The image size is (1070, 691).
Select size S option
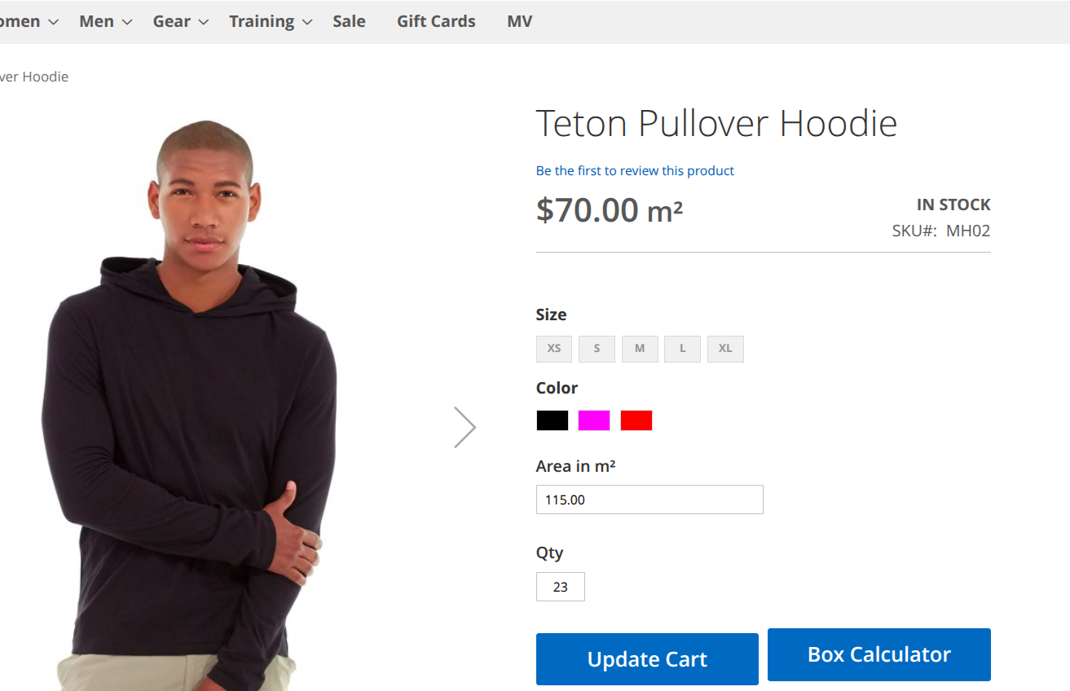pyautogui.click(x=597, y=349)
